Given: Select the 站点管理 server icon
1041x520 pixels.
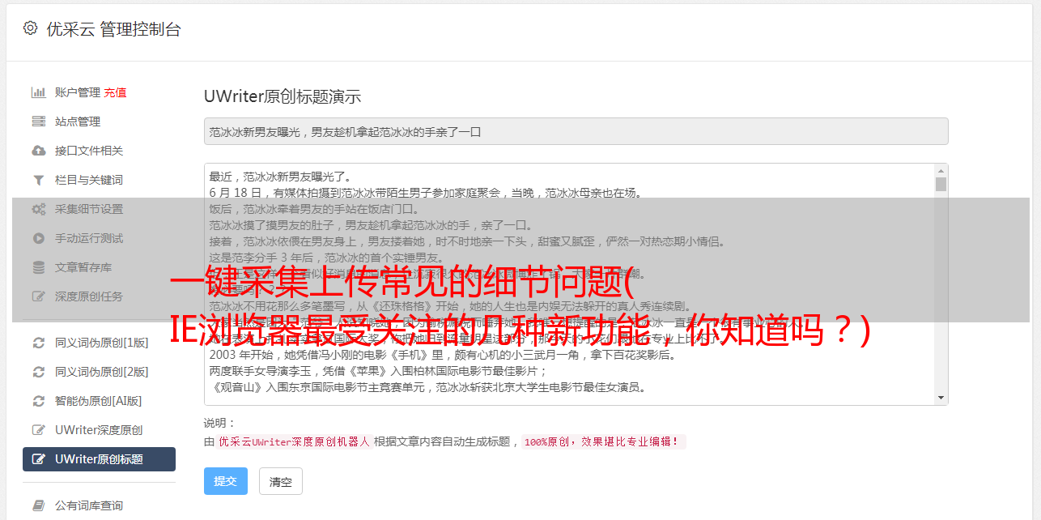Looking at the screenshot, I should coord(38,121).
